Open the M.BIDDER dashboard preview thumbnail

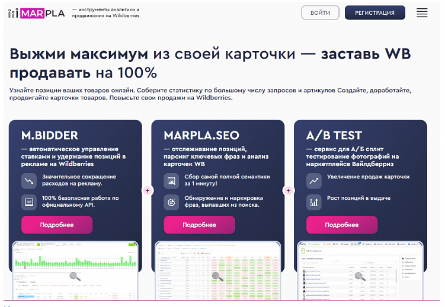coord(75,271)
